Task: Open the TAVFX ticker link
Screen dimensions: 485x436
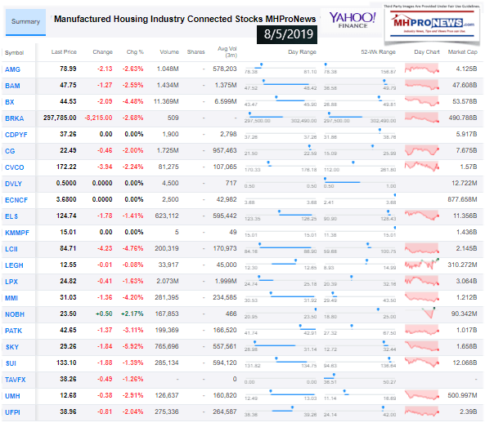Action: pos(16,380)
